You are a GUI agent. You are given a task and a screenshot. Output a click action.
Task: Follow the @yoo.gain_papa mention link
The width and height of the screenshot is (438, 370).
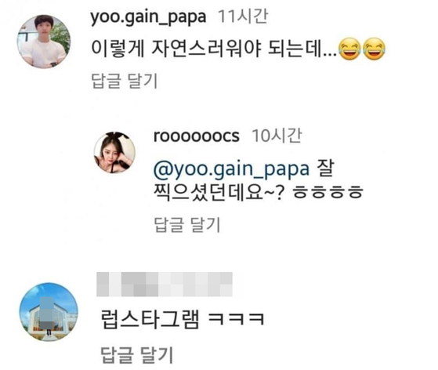(232, 169)
